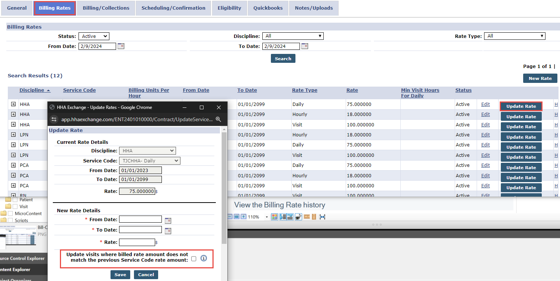
Task: Click the New Rate Details Rate field
Action: pos(137,242)
